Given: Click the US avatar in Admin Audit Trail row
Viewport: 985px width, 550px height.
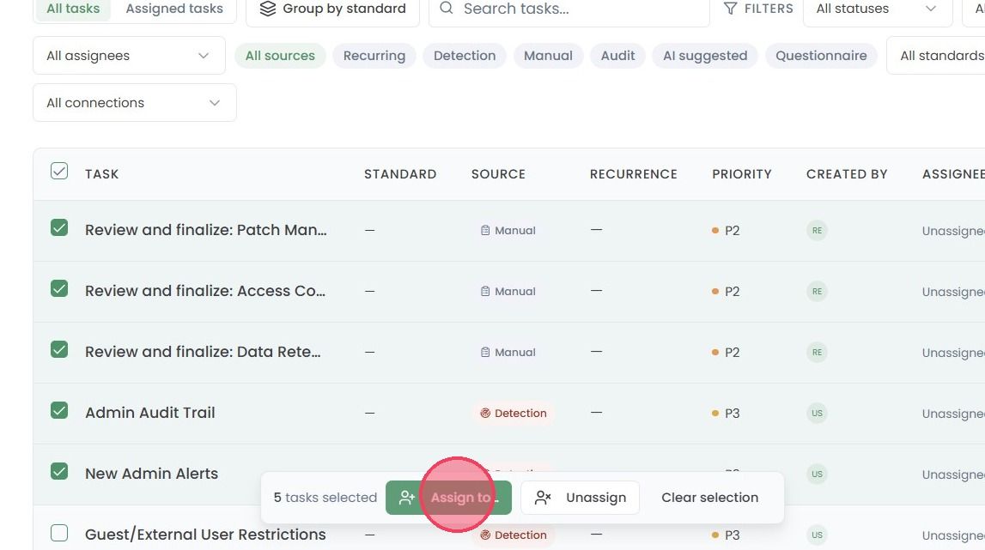Looking at the screenshot, I should (x=817, y=413).
